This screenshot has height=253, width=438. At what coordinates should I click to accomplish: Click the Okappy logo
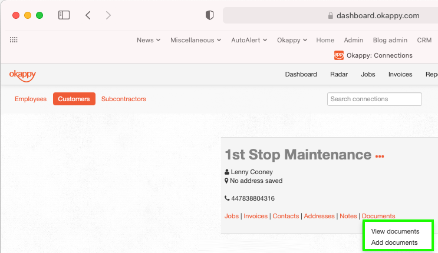(22, 75)
